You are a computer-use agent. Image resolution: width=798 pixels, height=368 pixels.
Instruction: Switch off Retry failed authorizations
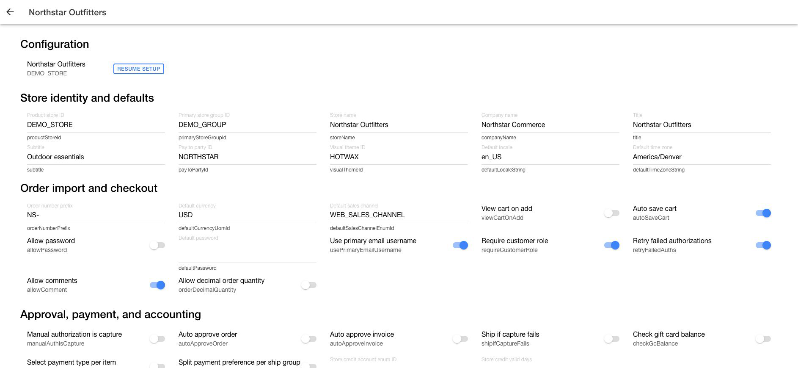coord(763,245)
